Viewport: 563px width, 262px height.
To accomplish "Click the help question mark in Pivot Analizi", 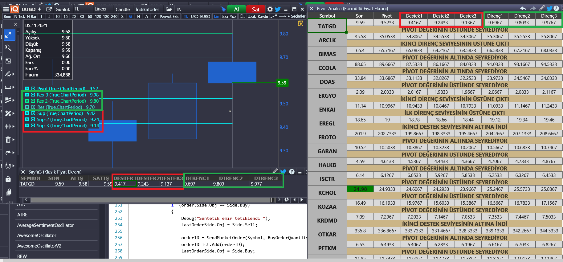I will point(556,8).
